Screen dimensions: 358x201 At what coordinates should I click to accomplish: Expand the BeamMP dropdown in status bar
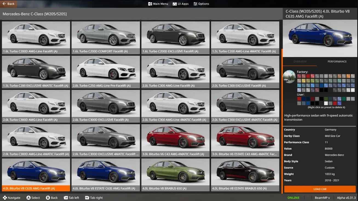(322, 198)
